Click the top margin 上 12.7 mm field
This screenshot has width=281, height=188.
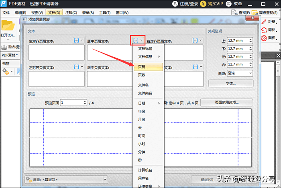pos(238,40)
